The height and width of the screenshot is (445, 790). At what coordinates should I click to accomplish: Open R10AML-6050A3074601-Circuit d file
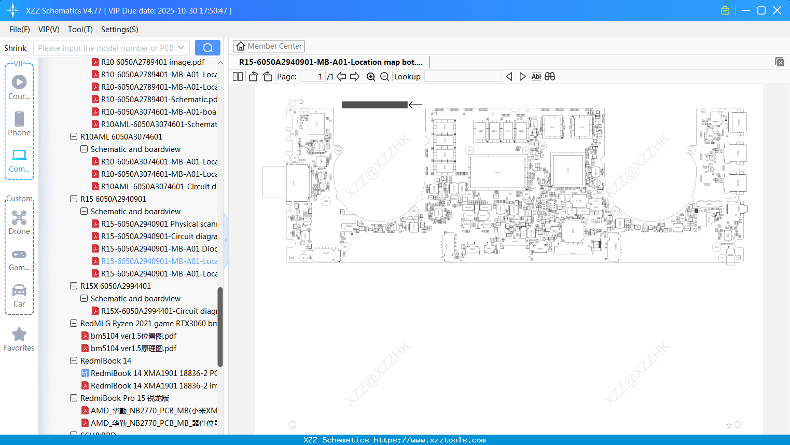[x=154, y=186]
